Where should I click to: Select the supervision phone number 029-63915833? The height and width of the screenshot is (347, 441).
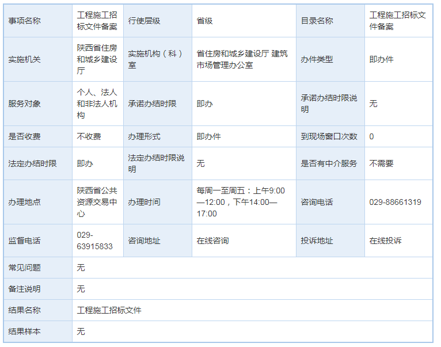[x=95, y=241]
